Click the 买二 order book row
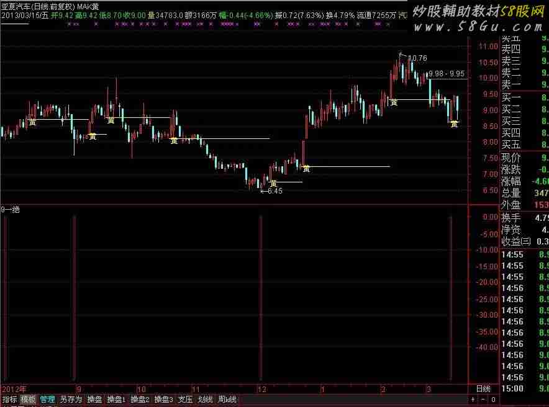This screenshot has width=549, height=407. click(x=525, y=109)
